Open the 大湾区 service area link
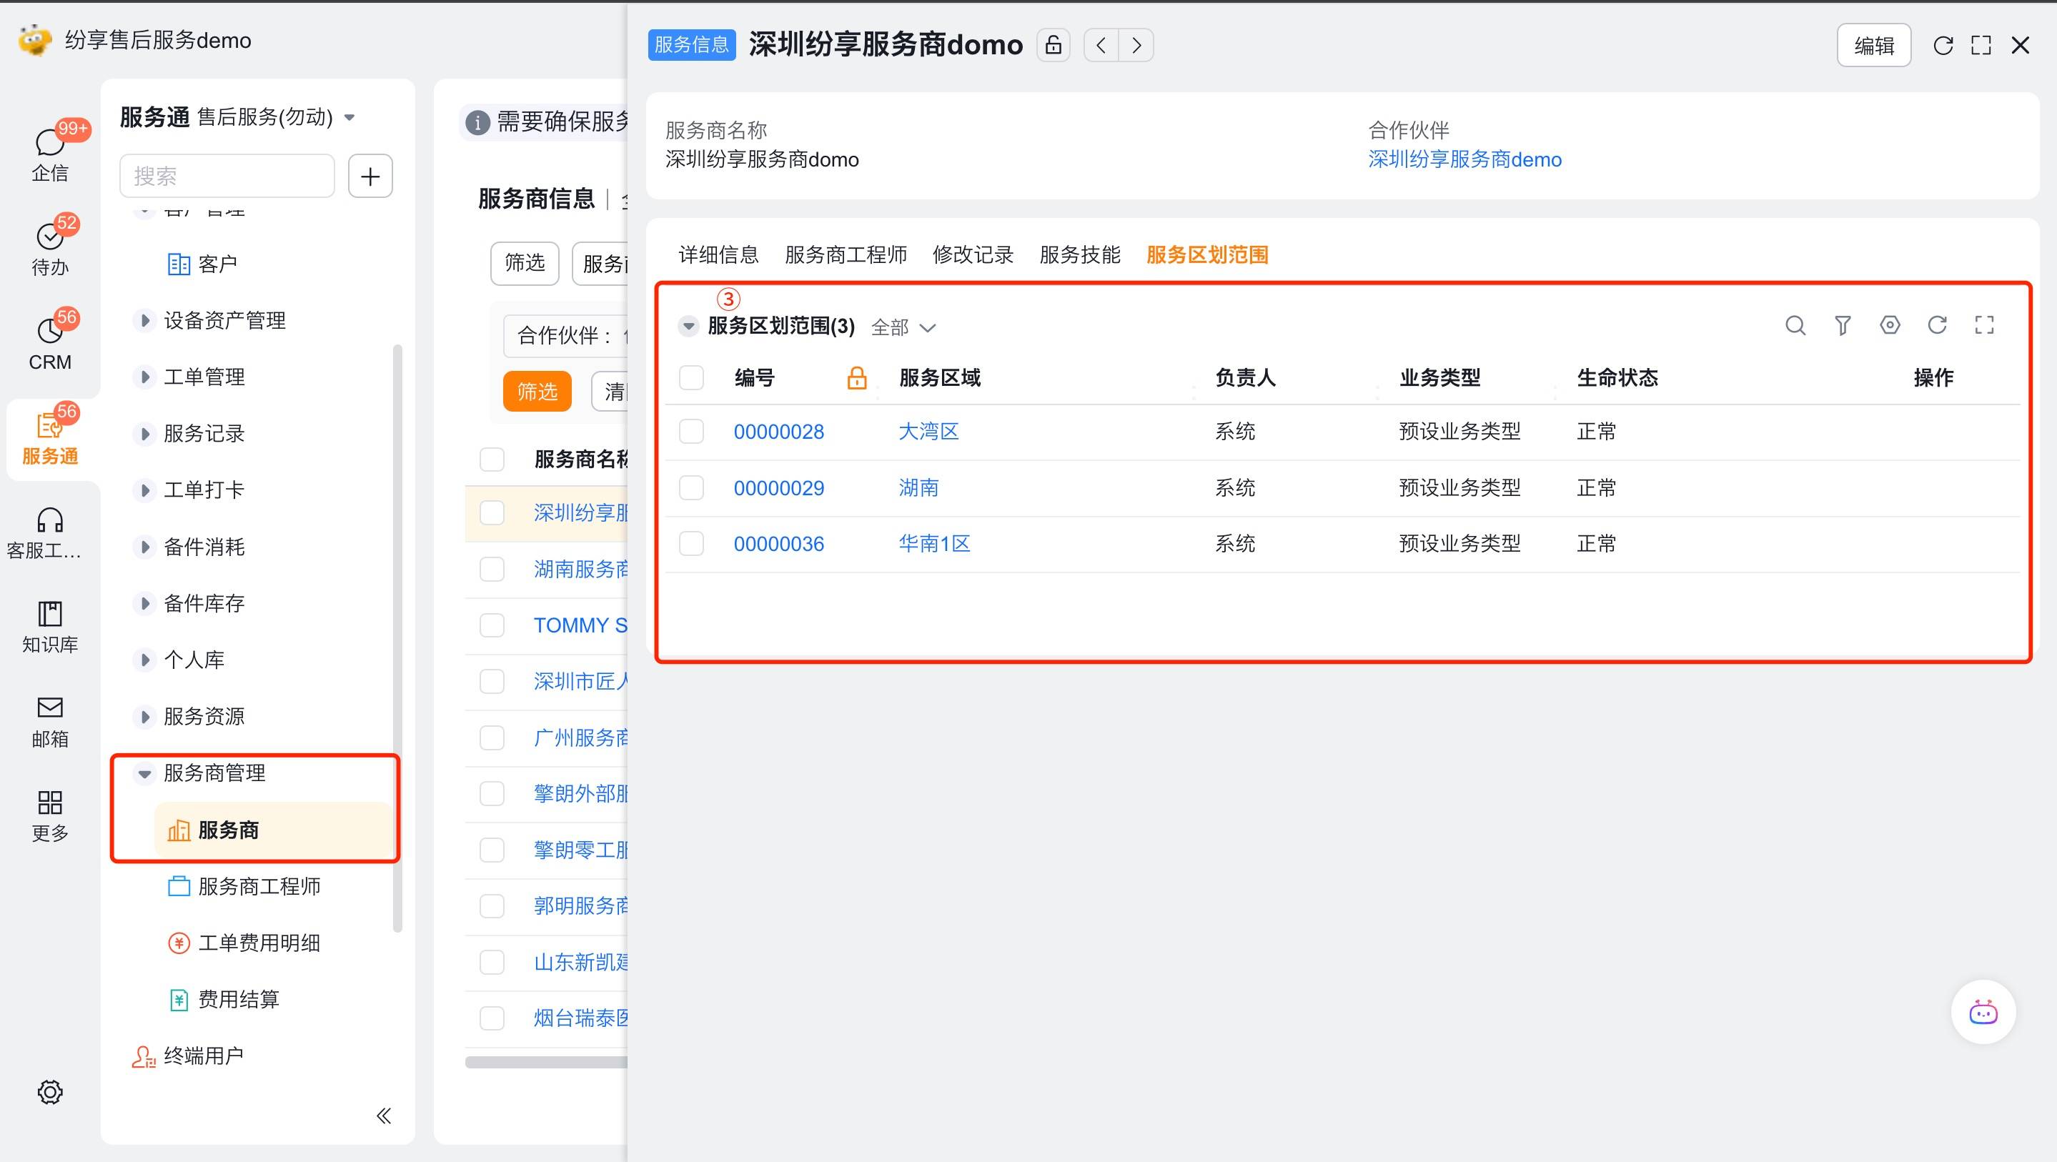The image size is (2057, 1162). coord(928,432)
